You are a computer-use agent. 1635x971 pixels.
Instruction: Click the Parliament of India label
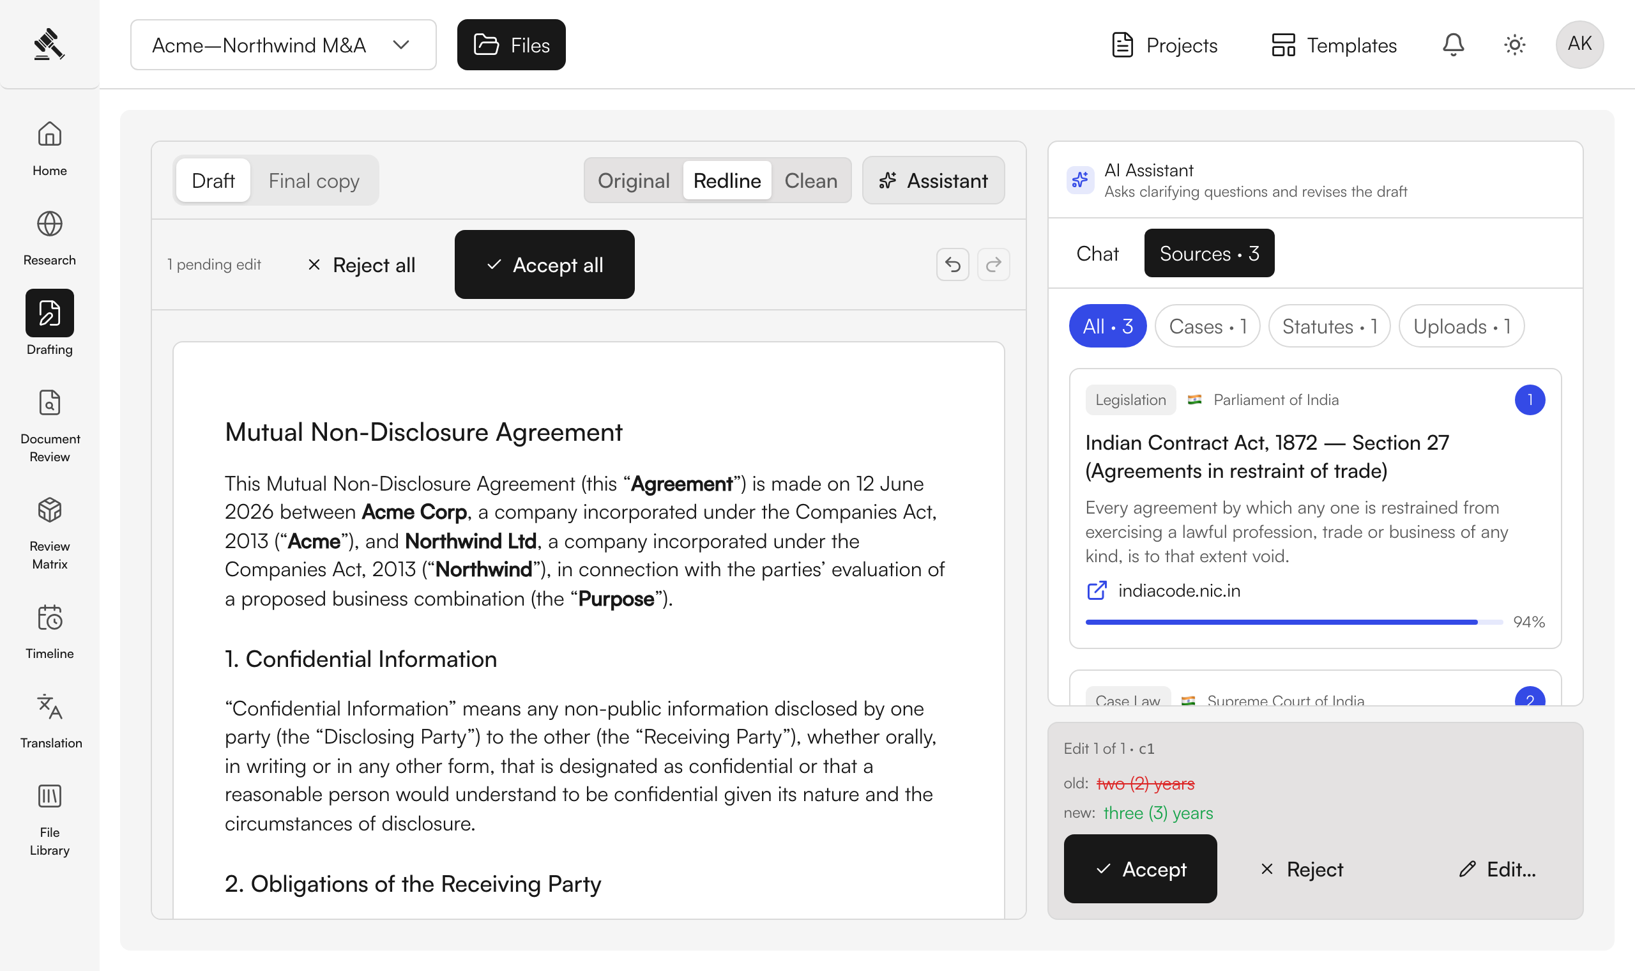pyautogui.click(x=1276, y=400)
